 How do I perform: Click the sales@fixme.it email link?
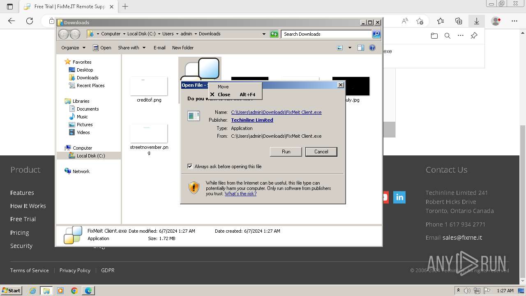[462, 238]
